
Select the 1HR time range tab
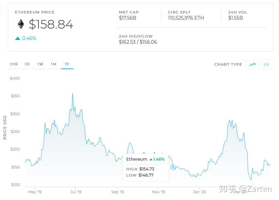[14, 64]
